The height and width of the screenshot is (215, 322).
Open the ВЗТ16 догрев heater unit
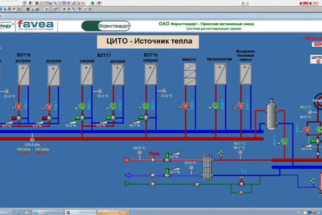[24, 75]
